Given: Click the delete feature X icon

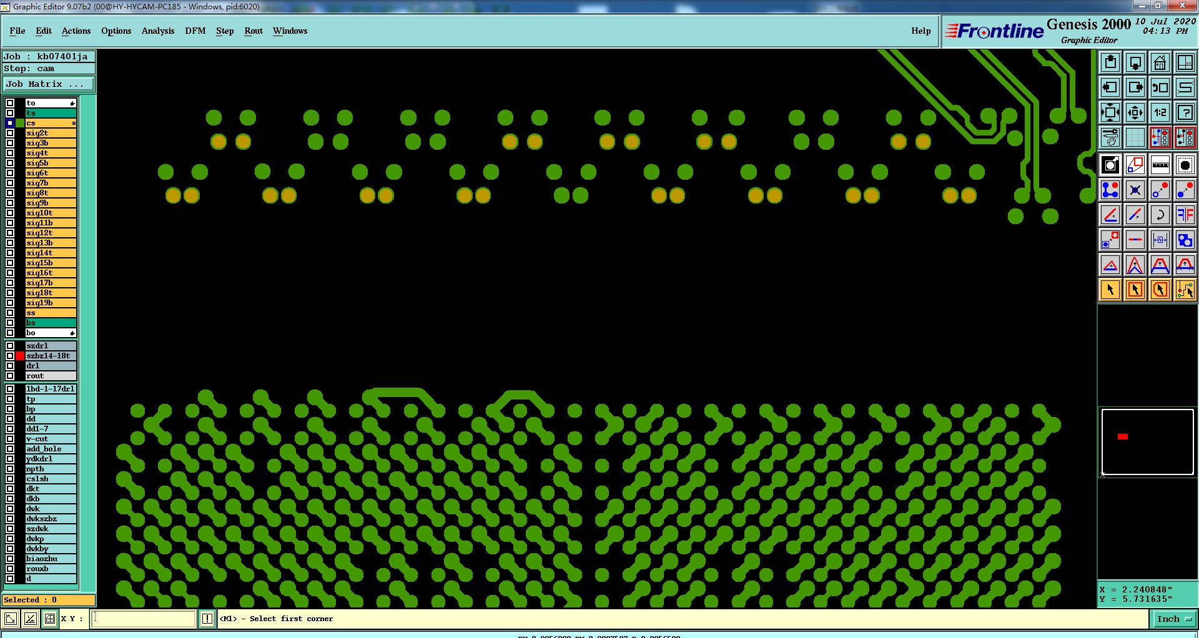Looking at the screenshot, I should coord(1135,190).
